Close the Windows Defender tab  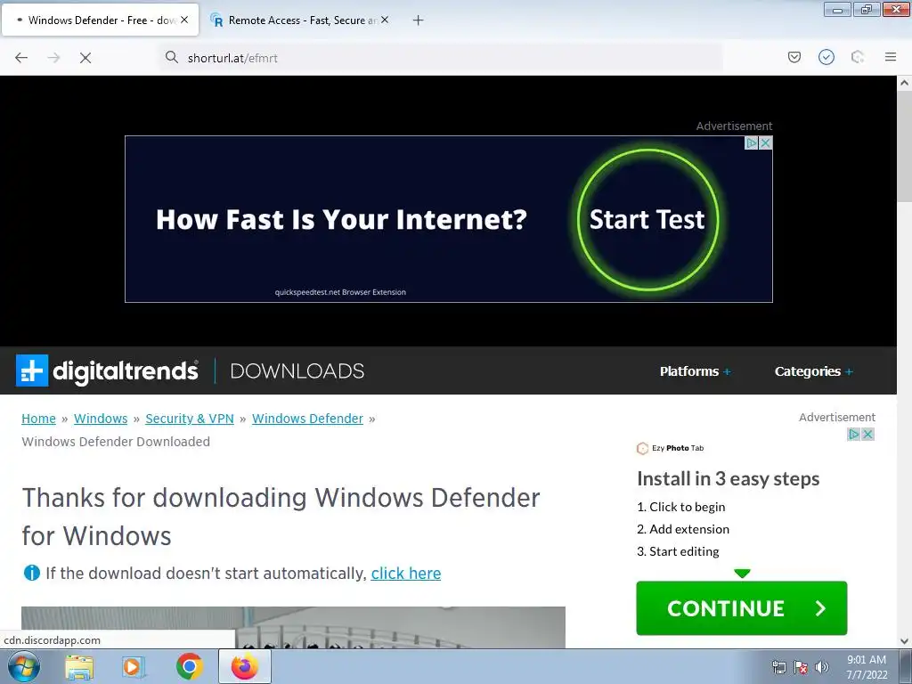tap(184, 20)
